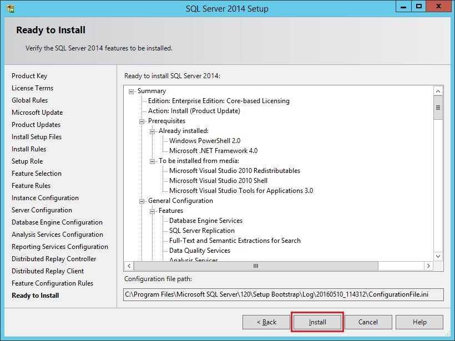Select Setup Role in the sidebar

coord(27,161)
